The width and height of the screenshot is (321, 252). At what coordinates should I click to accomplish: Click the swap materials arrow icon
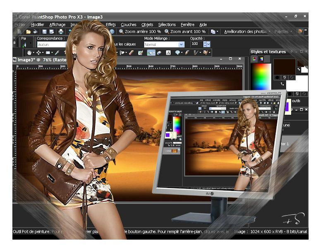(282, 84)
